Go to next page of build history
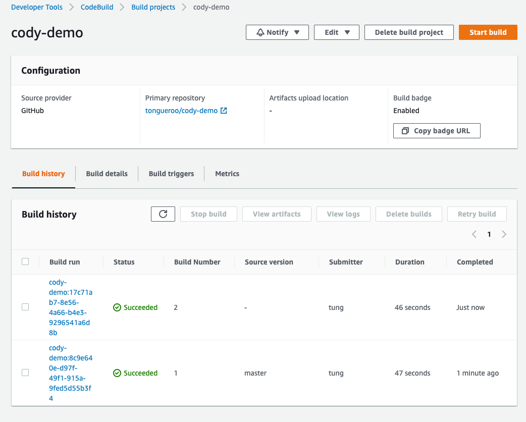Image resolution: width=526 pixels, height=422 pixels. click(x=504, y=234)
